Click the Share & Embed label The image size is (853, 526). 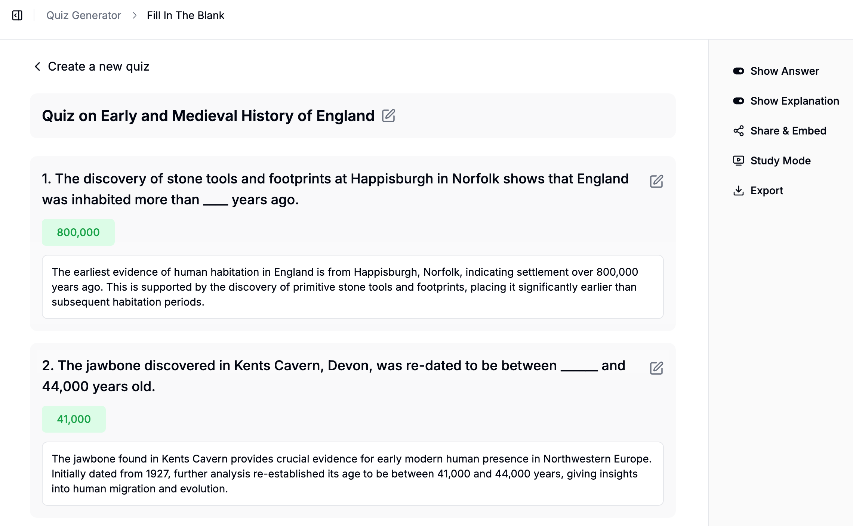point(788,131)
